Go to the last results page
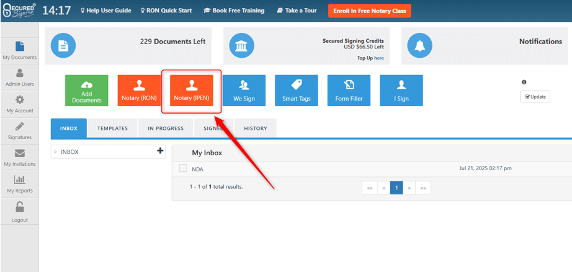572x272 pixels. [423, 188]
